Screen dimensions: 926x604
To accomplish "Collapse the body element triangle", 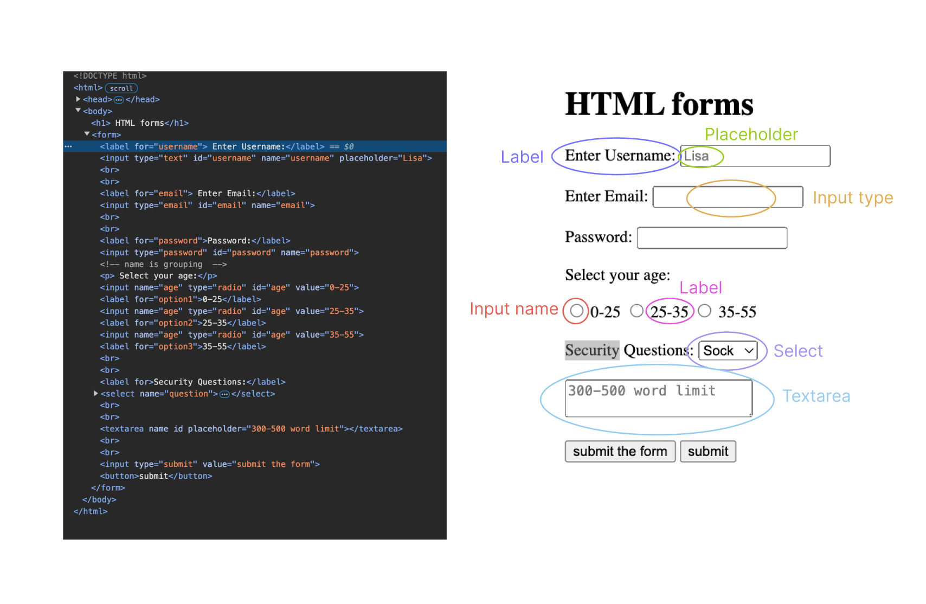I will pos(78,111).
